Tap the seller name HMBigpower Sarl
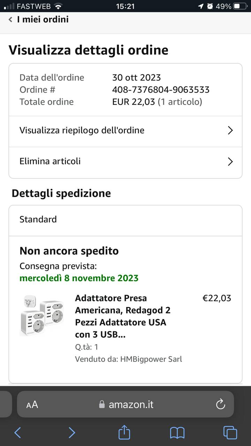Viewport: 251px width, 446px height. [151, 359]
